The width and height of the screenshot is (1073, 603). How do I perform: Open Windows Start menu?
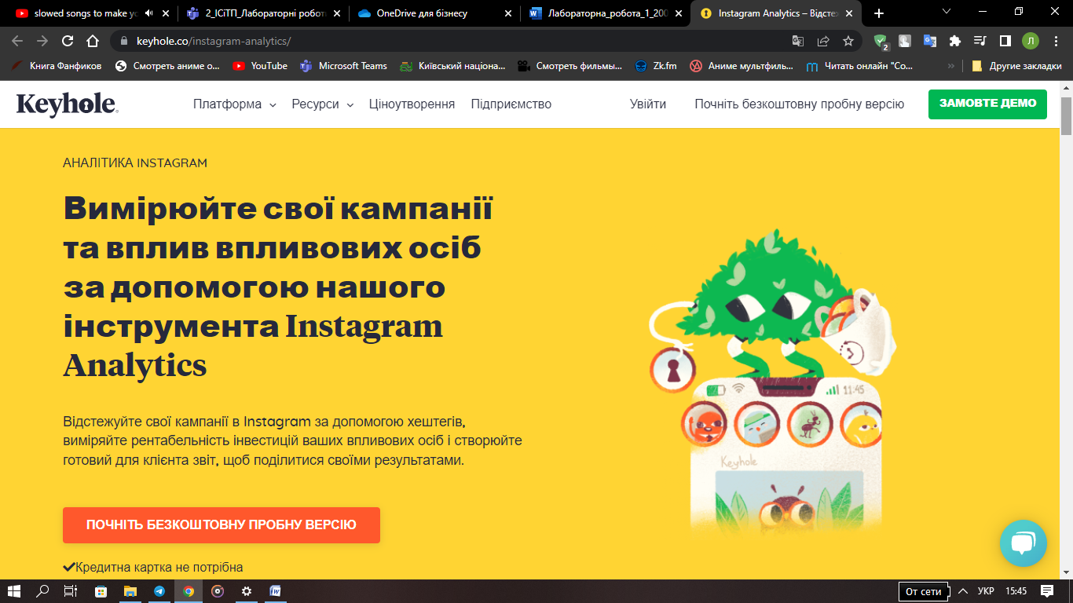13,591
